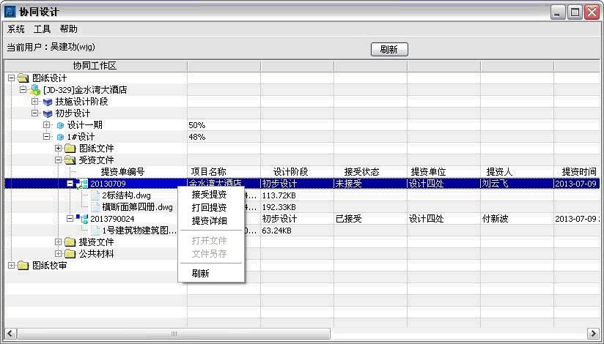Select the 设计一期 tree item

pyautogui.click(x=85, y=125)
